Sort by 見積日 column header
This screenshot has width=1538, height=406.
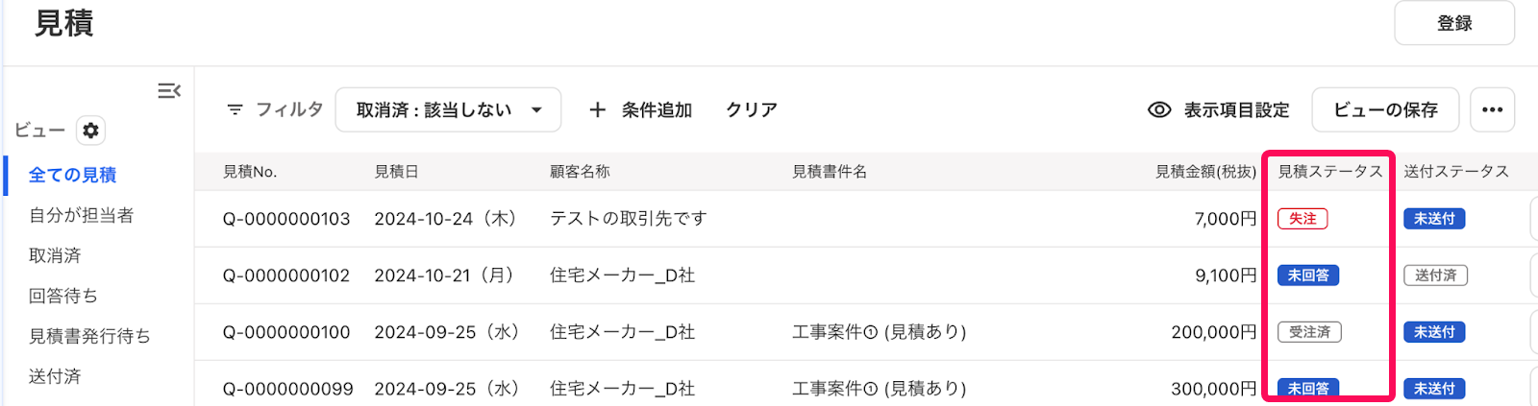click(396, 172)
